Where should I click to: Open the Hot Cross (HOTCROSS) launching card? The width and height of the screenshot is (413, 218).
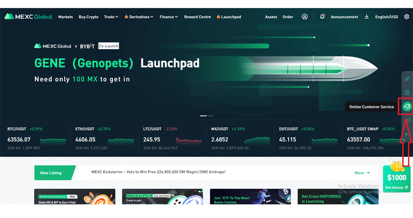tap(338, 196)
